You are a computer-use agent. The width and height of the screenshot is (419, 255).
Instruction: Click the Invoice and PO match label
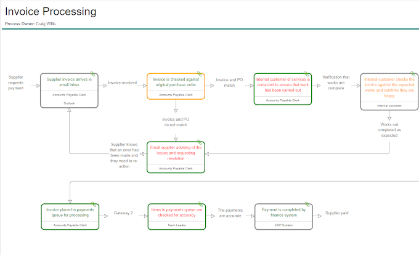click(x=229, y=83)
